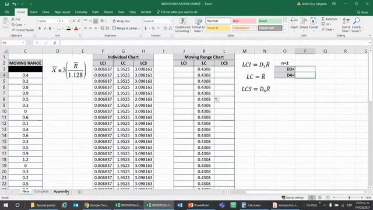Insert a function with the fx icon
Viewport: 373px width, 210px height.
click(55, 43)
